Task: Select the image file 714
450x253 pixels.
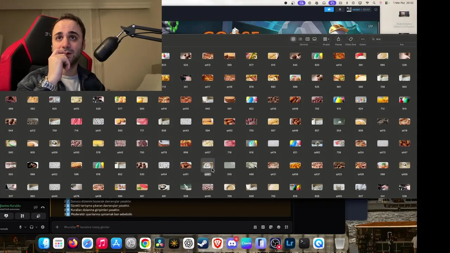Action: coord(76,122)
